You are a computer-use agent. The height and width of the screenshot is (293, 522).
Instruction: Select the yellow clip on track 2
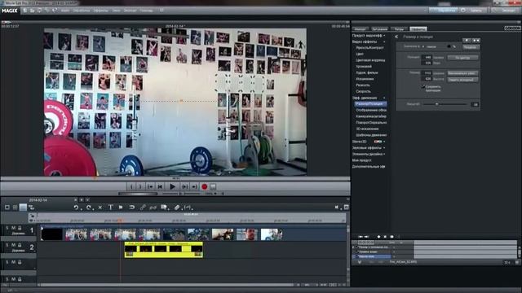click(163, 250)
